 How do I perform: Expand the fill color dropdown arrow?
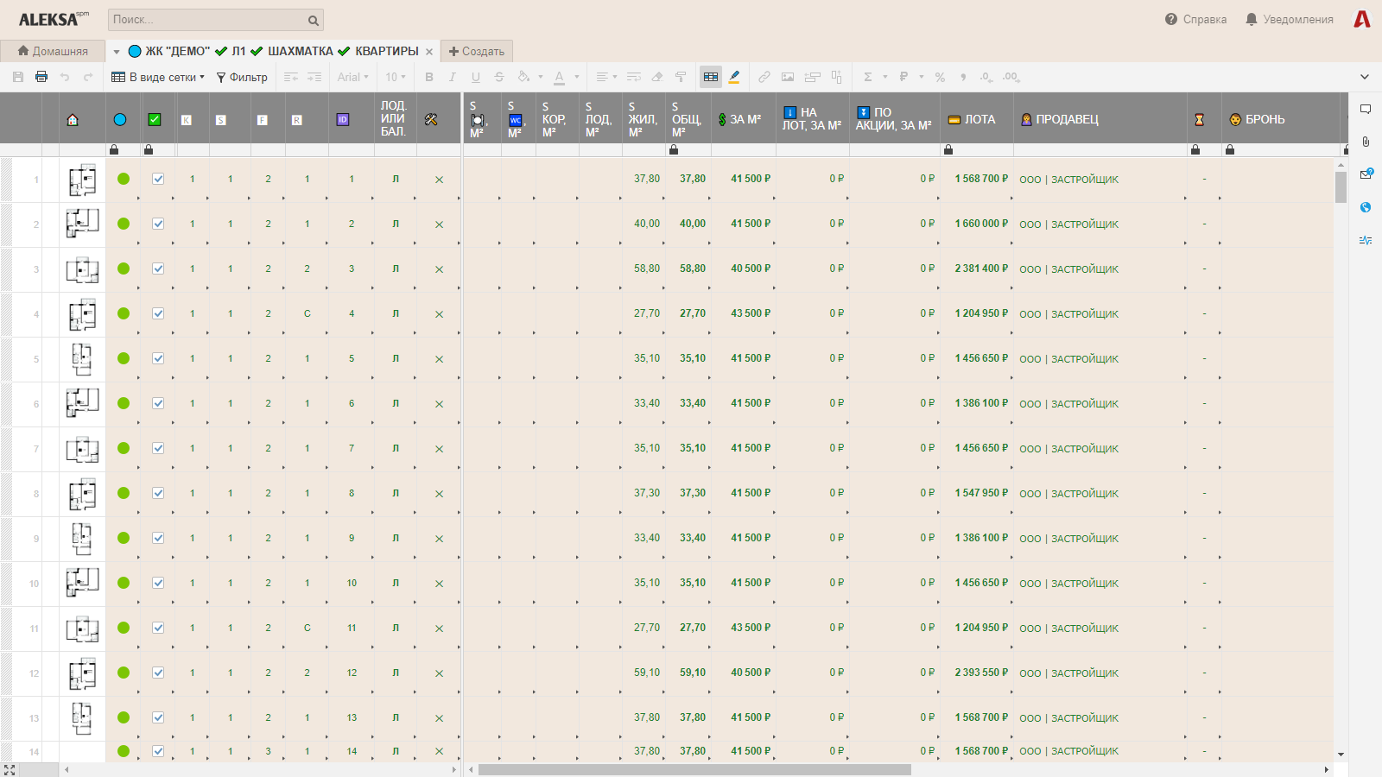coord(541,77)
